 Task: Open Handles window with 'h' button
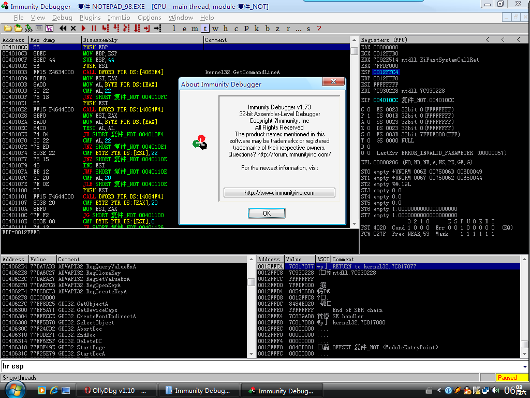[x=226, y=29]
